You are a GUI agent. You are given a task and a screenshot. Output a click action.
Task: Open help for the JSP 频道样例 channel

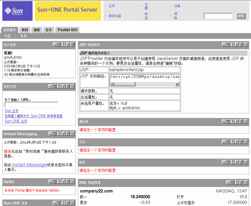click(x=233, y=45)
